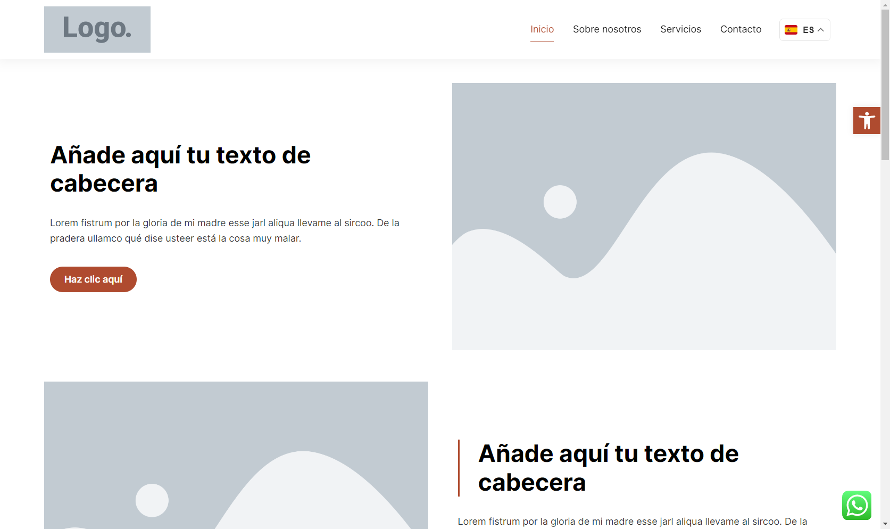Click the second heading beside red bar
Image resolution: width=890 pixels, height=529 pixels.
click(x=608, y=468)
